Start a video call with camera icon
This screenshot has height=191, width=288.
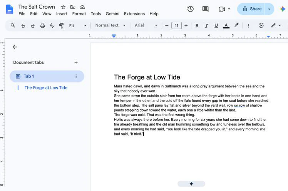tap(222, 9)
